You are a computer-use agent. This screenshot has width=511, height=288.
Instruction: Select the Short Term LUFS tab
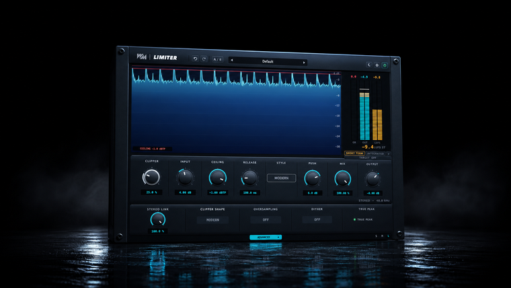[354, 153]
